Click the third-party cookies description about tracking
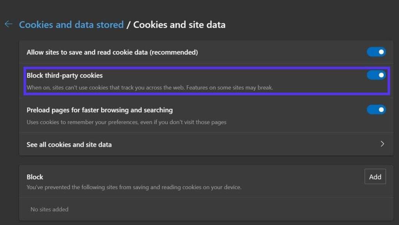Screen dimensions: 399x225 point(105,88)
